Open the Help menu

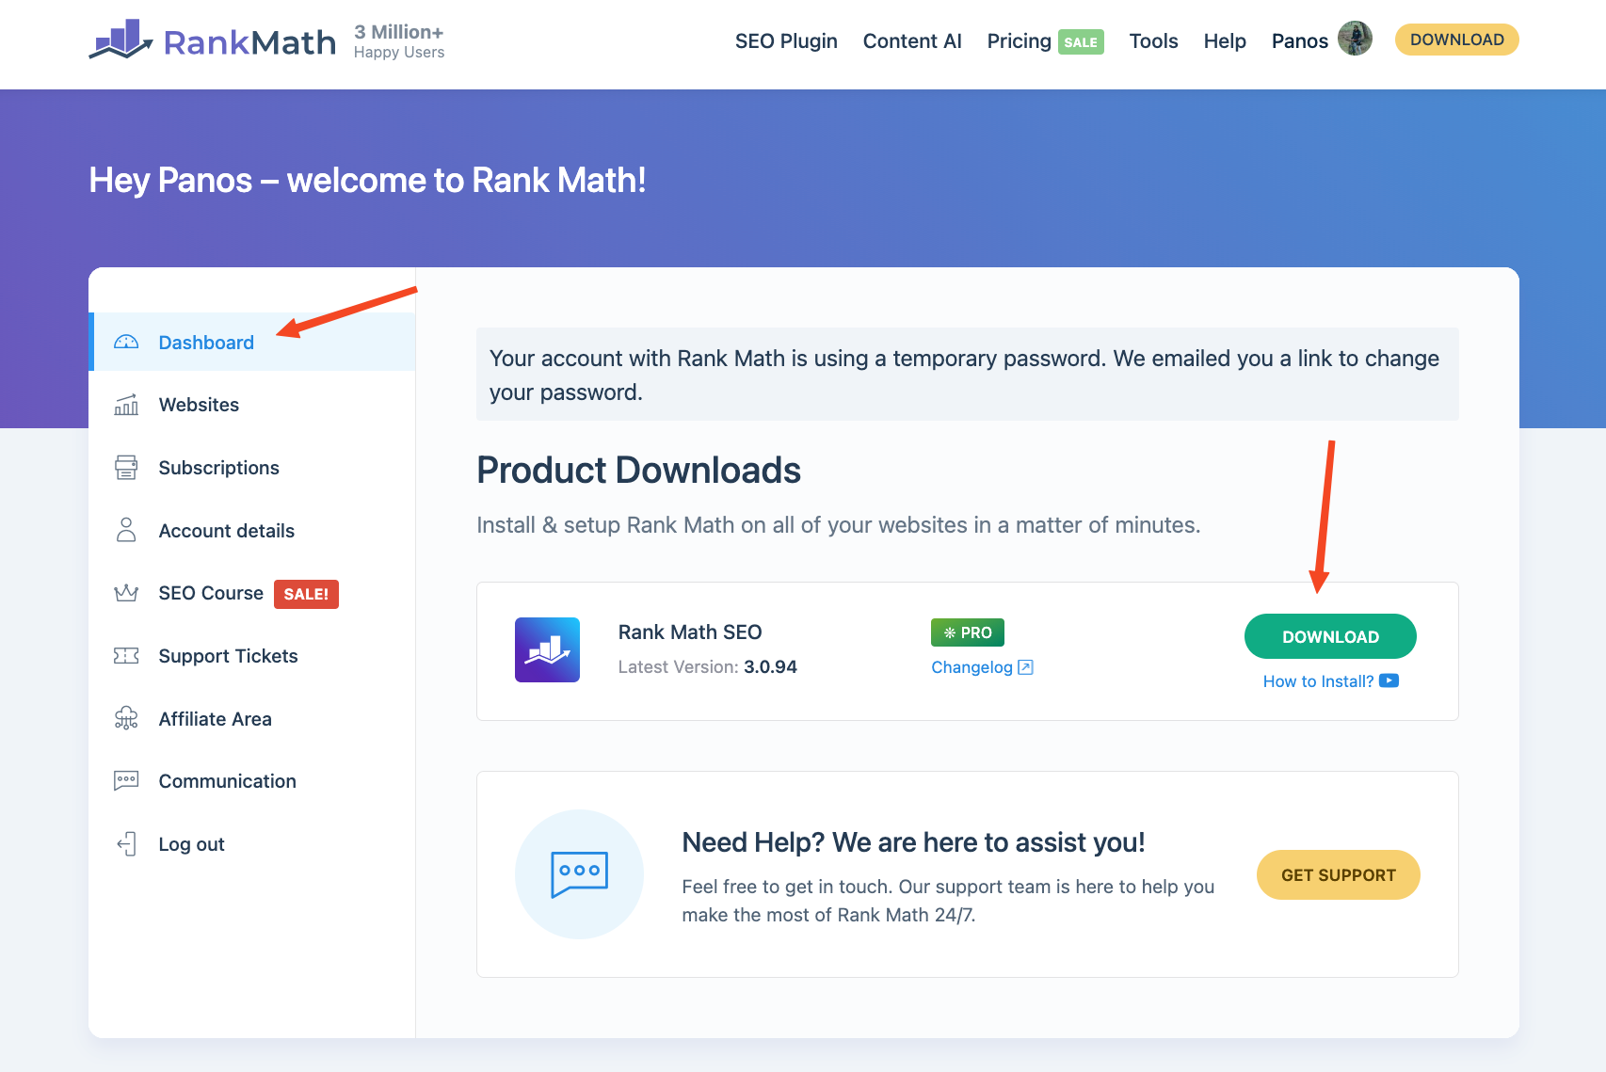coord(1225,41)
